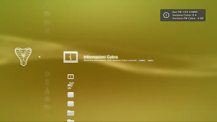Choose the faded penguin icon in column

pos(47,91)
